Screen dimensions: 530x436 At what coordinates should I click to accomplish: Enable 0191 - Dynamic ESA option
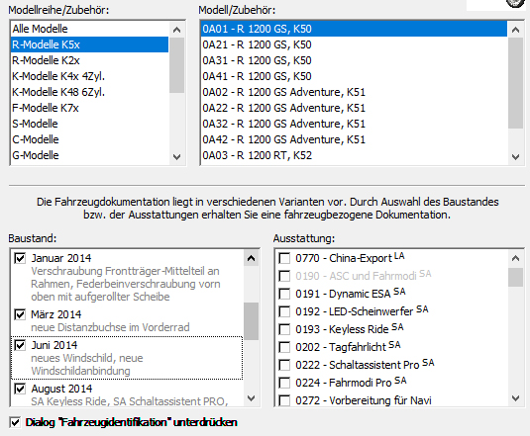click(284, 294)
